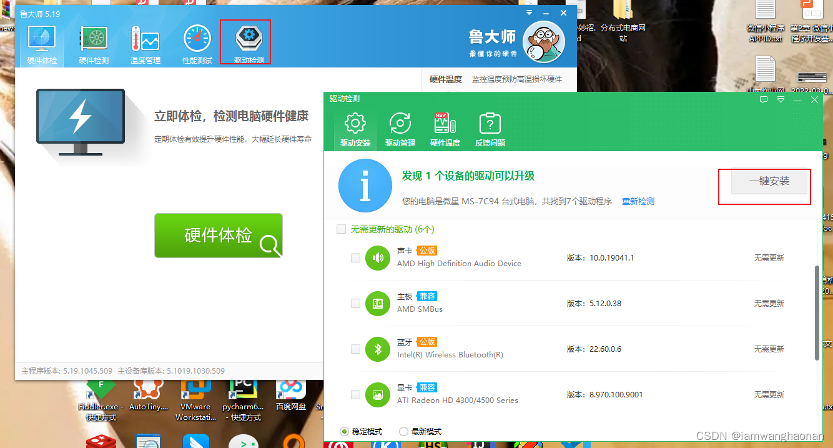Open the 性能测试 gauge tab
The width and height of the screenshot is (833, 448).
pos(197,45)
